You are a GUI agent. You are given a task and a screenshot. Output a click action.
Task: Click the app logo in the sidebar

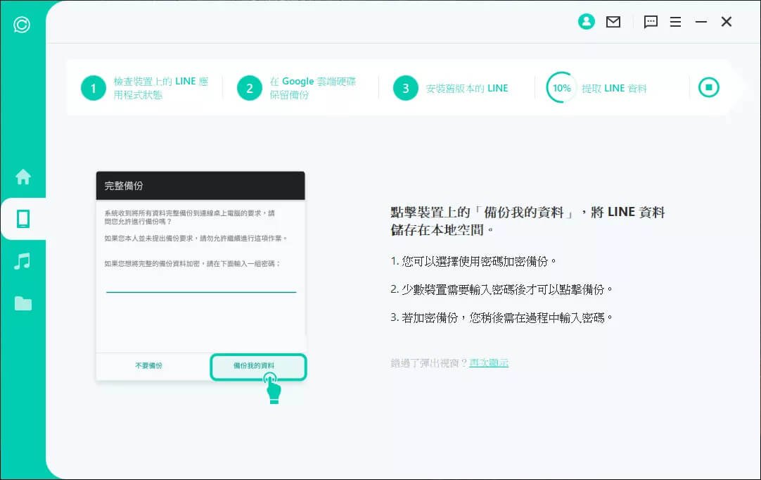(22, 25)
